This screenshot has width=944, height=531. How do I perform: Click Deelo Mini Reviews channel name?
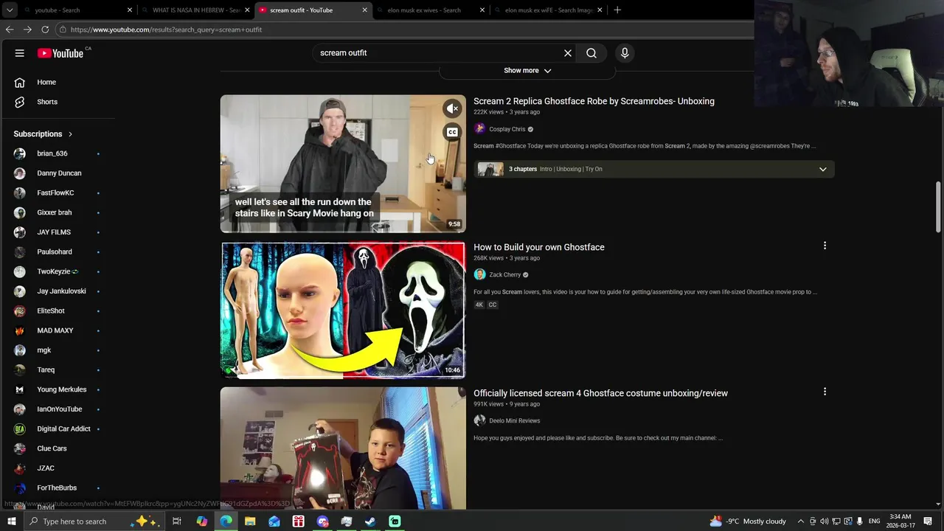click(515, 420)
